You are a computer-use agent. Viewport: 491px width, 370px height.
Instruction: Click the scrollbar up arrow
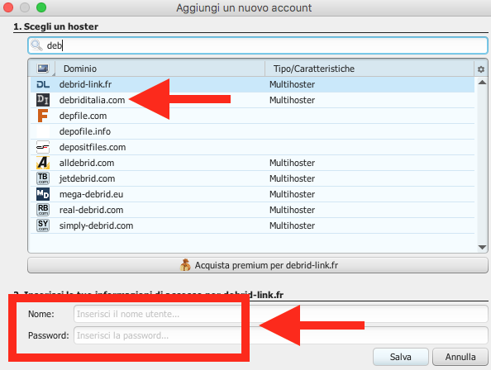tap(482, 83)
